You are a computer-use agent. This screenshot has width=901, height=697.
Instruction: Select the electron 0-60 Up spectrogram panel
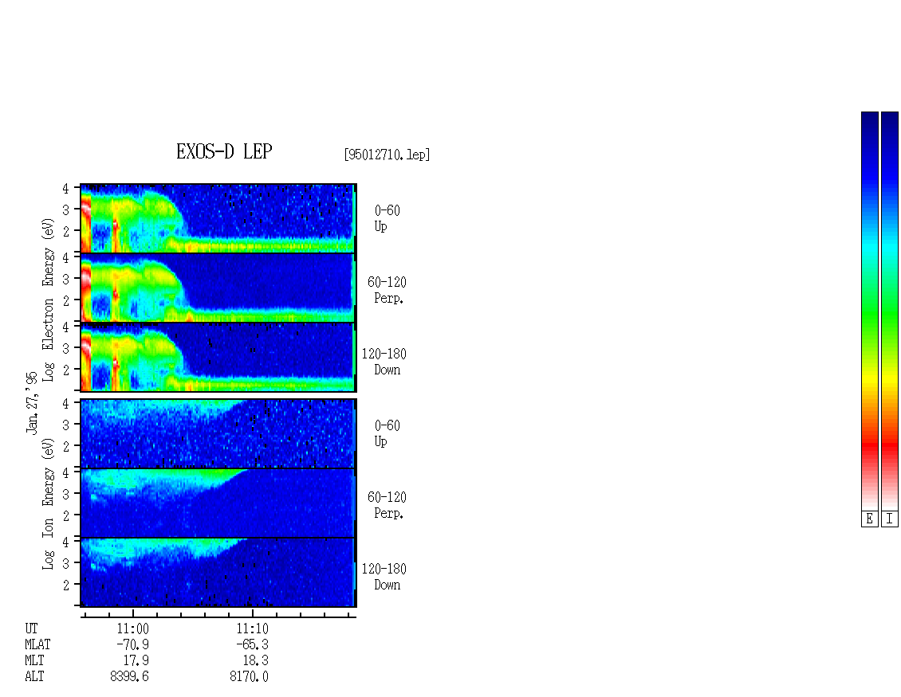click(218, 218)
